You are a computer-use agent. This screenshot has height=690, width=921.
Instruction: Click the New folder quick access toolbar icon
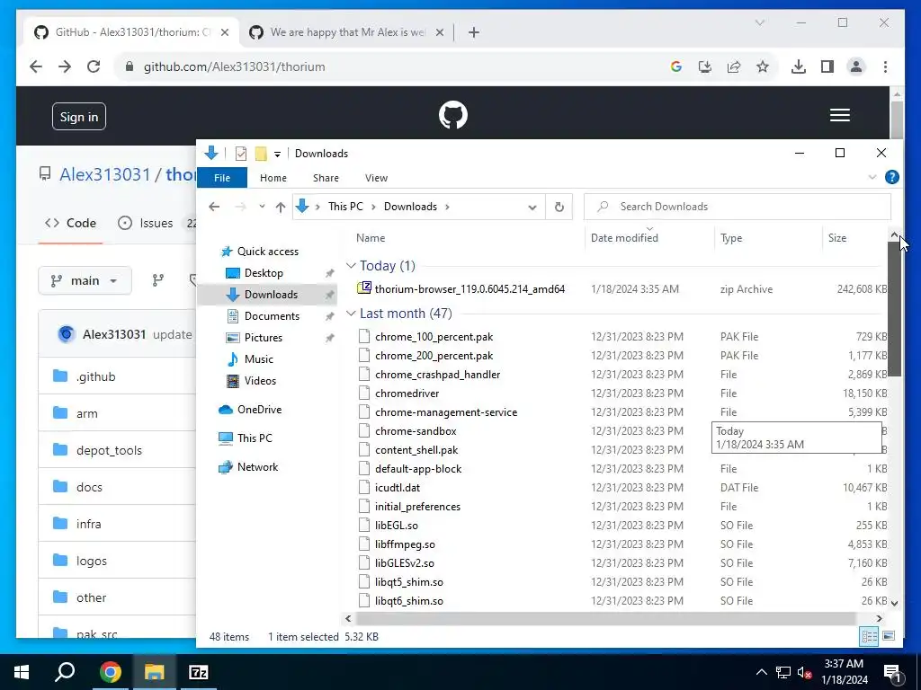tap(261, 154)
